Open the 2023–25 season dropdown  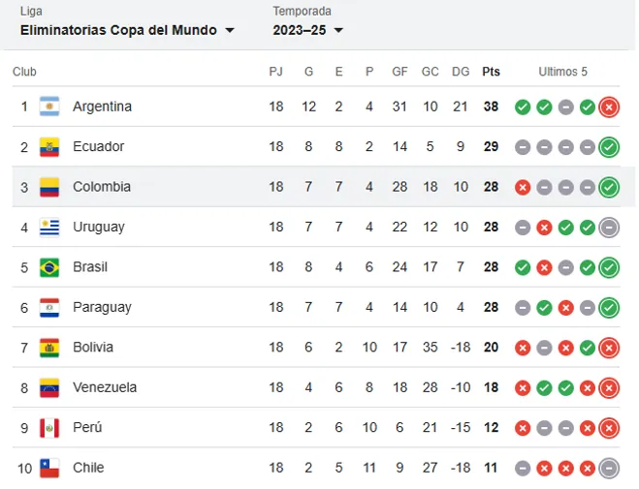[x=308, y=30]
